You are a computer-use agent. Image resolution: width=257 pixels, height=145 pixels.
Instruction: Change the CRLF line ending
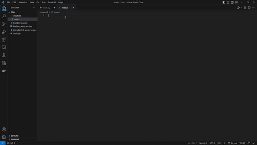(x=219, y=143)
